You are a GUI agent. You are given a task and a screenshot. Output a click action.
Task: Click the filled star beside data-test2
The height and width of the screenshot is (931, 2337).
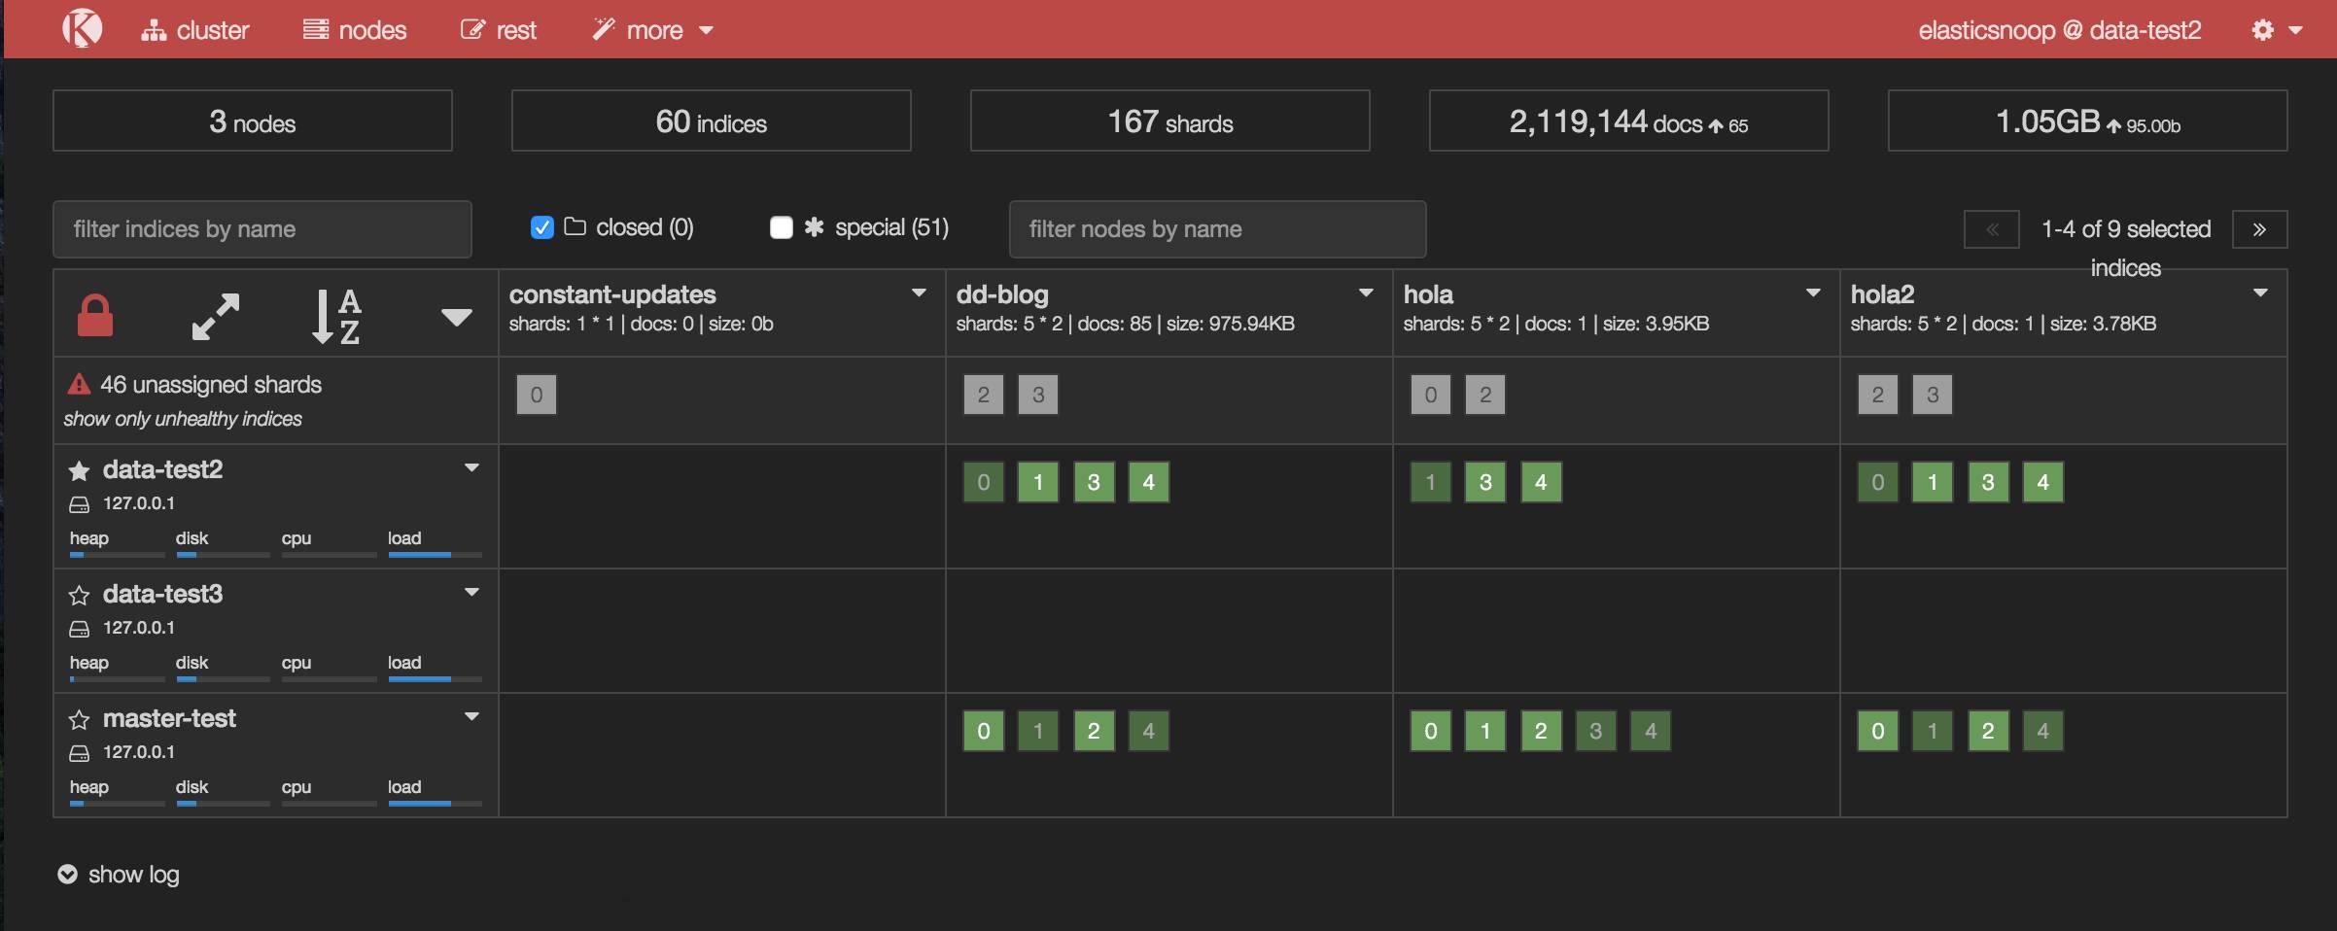click(79, 471)
